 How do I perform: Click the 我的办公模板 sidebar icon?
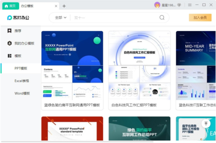[x=9, y=43]
